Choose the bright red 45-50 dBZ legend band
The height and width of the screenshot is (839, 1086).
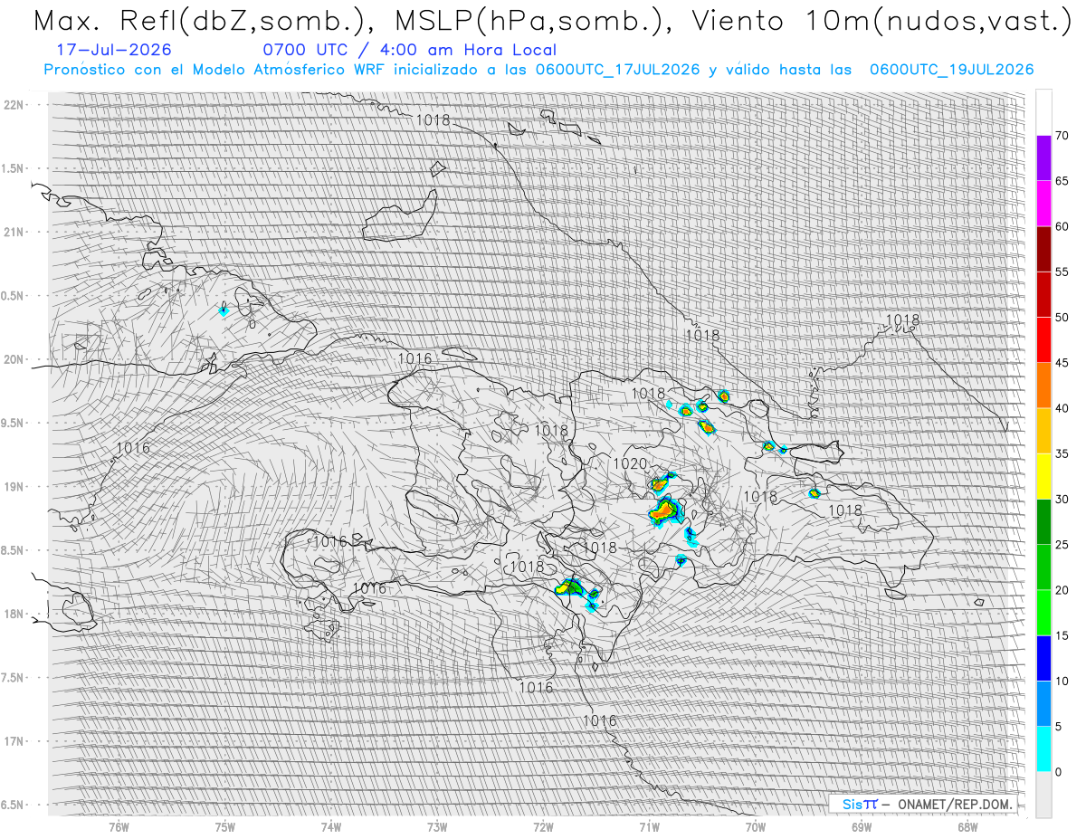tap(1043, 340)
